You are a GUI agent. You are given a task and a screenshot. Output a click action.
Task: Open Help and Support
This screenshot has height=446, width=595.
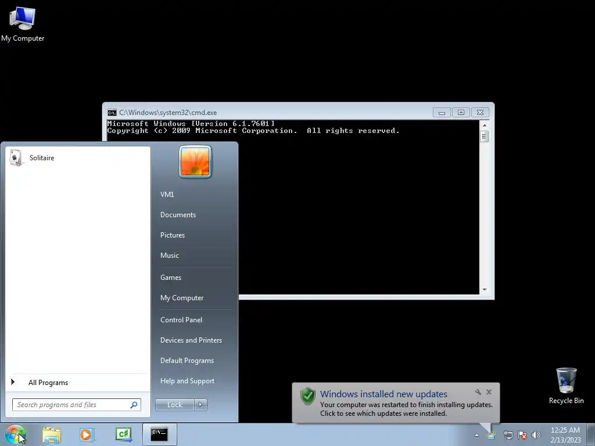(187, 381)
